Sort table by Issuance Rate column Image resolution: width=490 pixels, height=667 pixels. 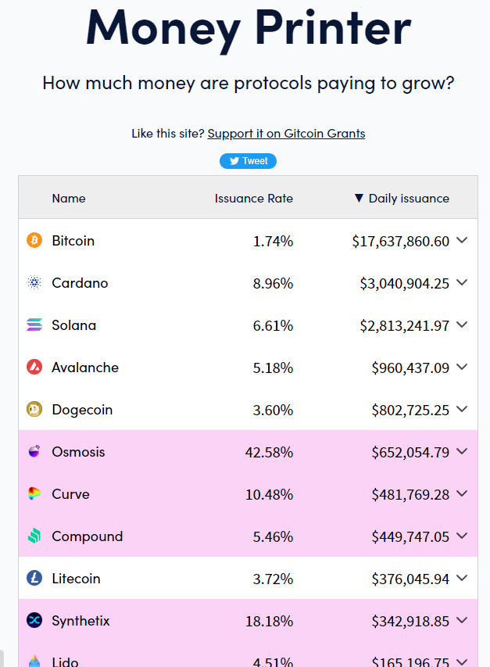tap(253, 198)
